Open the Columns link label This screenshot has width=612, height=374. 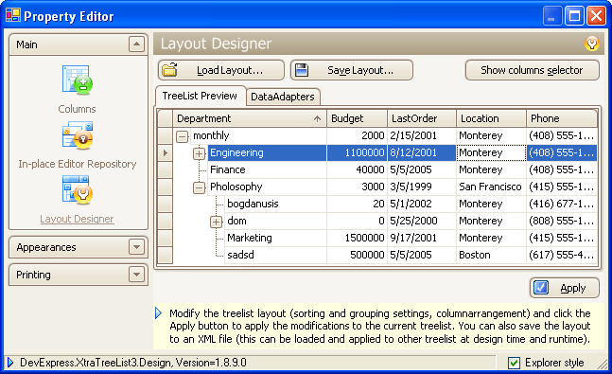(x=77, y=109)
